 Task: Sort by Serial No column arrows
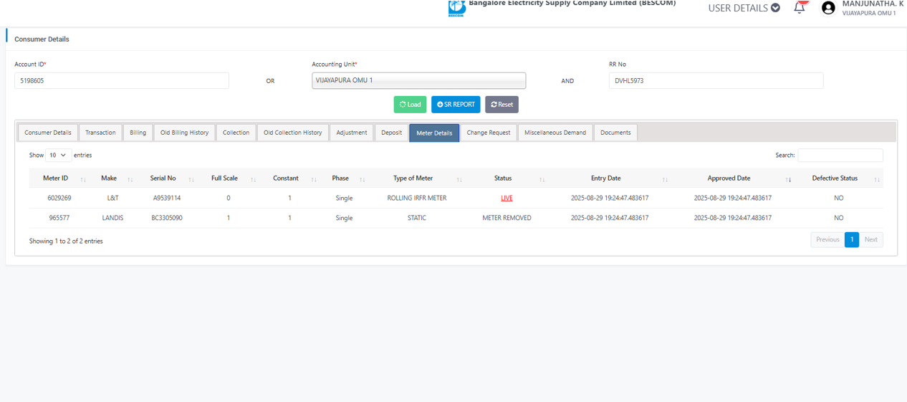(x=191, y=179)
